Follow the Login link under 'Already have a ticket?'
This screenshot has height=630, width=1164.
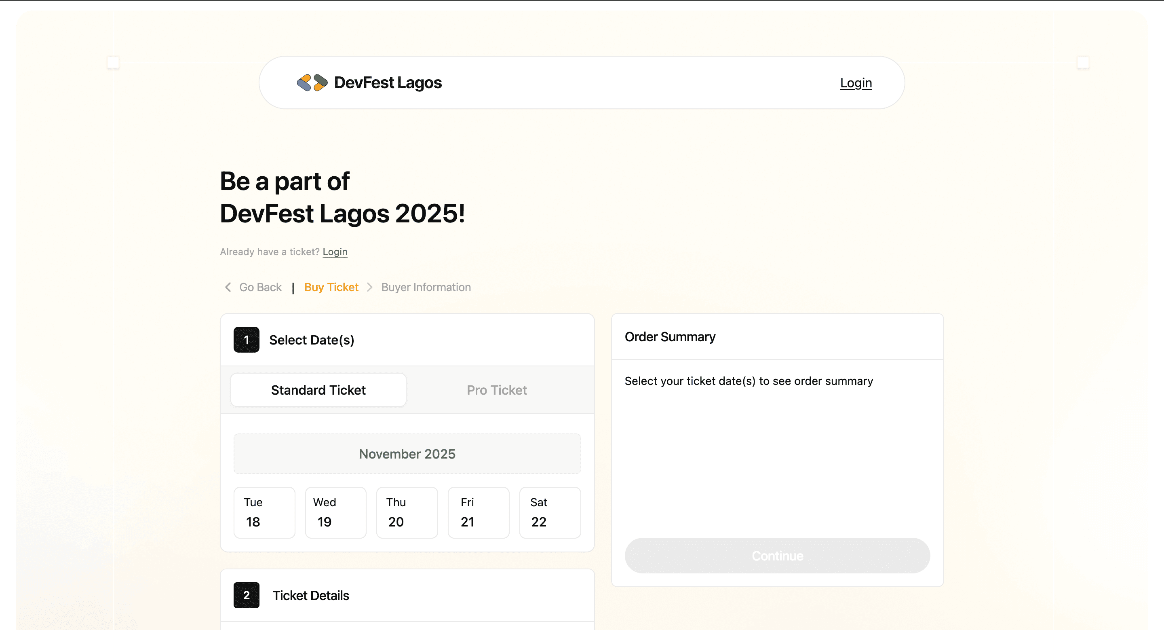pos(335,252)
